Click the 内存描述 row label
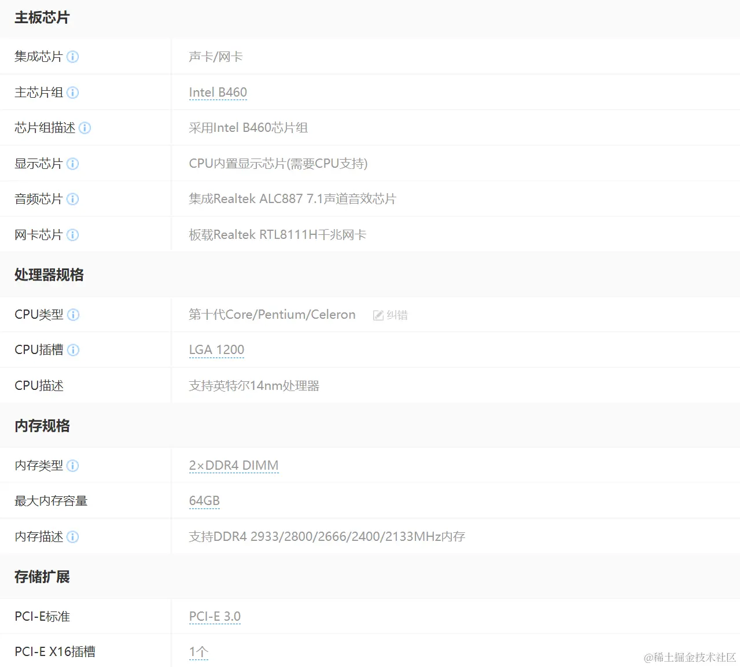This screenshot has width=740, height=667. click(x=39, y=537)
